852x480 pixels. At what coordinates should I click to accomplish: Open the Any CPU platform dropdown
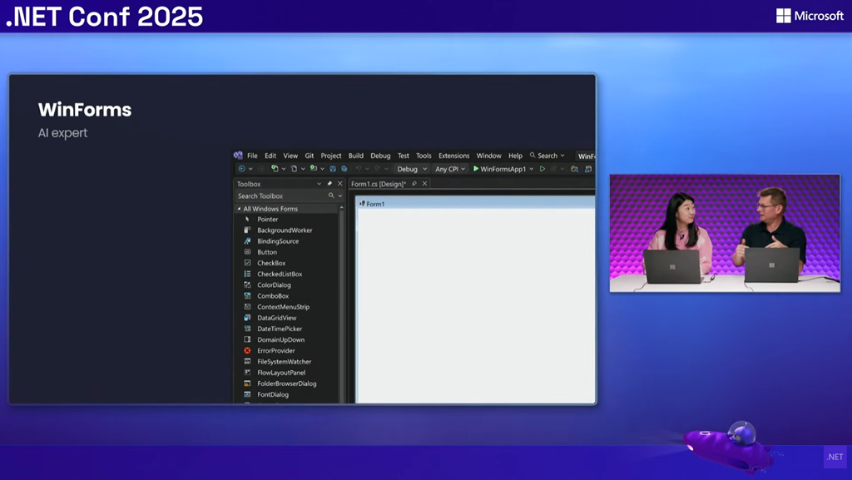[449, 169]
